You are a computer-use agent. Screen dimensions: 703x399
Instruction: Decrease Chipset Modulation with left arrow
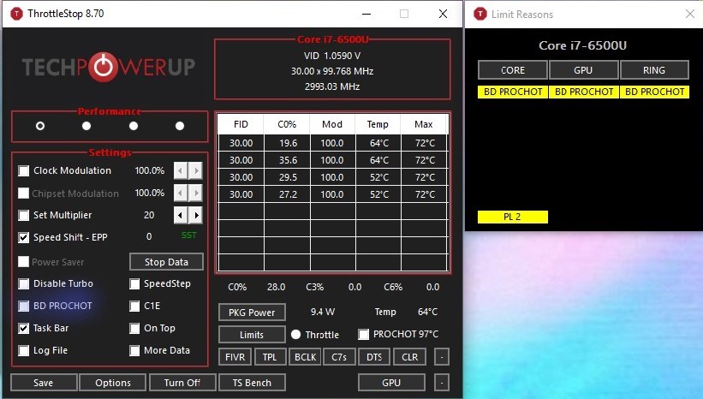180,193
